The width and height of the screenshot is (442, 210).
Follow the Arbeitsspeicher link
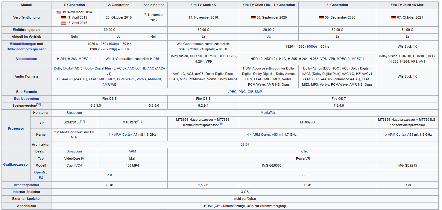26,185
